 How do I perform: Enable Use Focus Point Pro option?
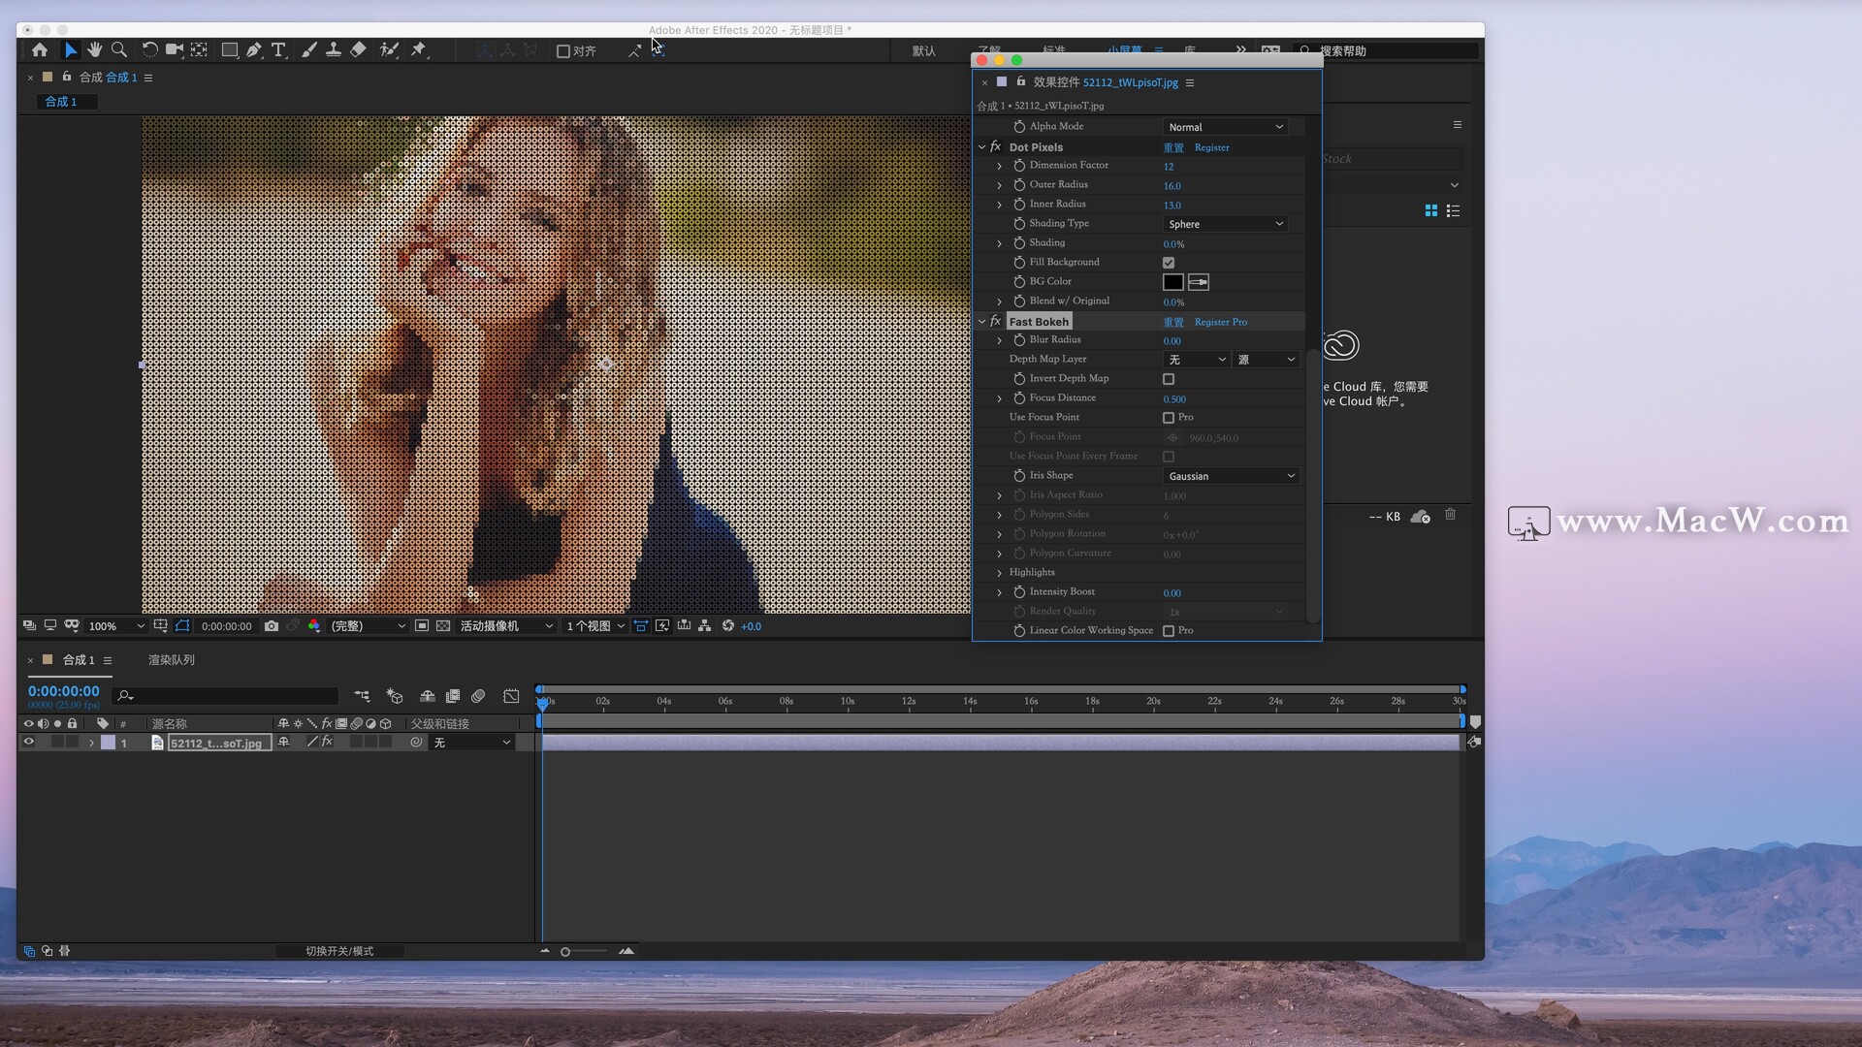(1169, 418)
